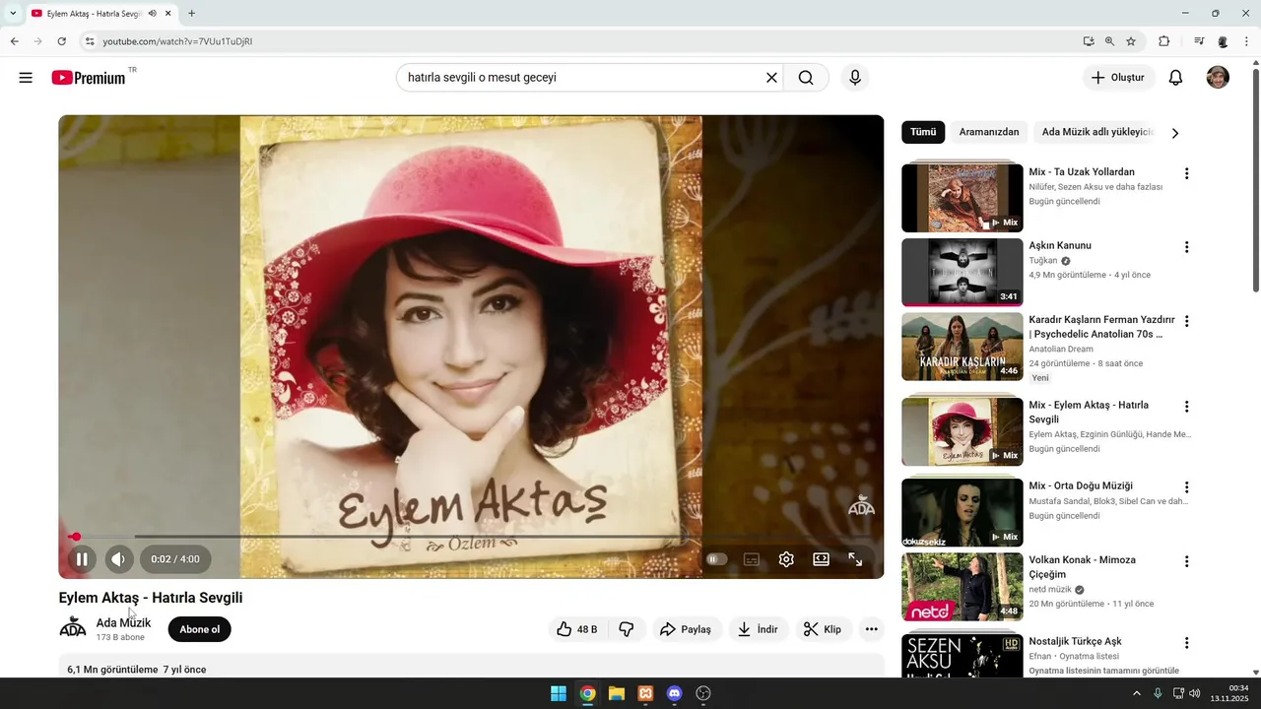The height and width of the screenshot is (709, 1261).
Task: Seek on the video progress bar
Action: pos(471,537)
